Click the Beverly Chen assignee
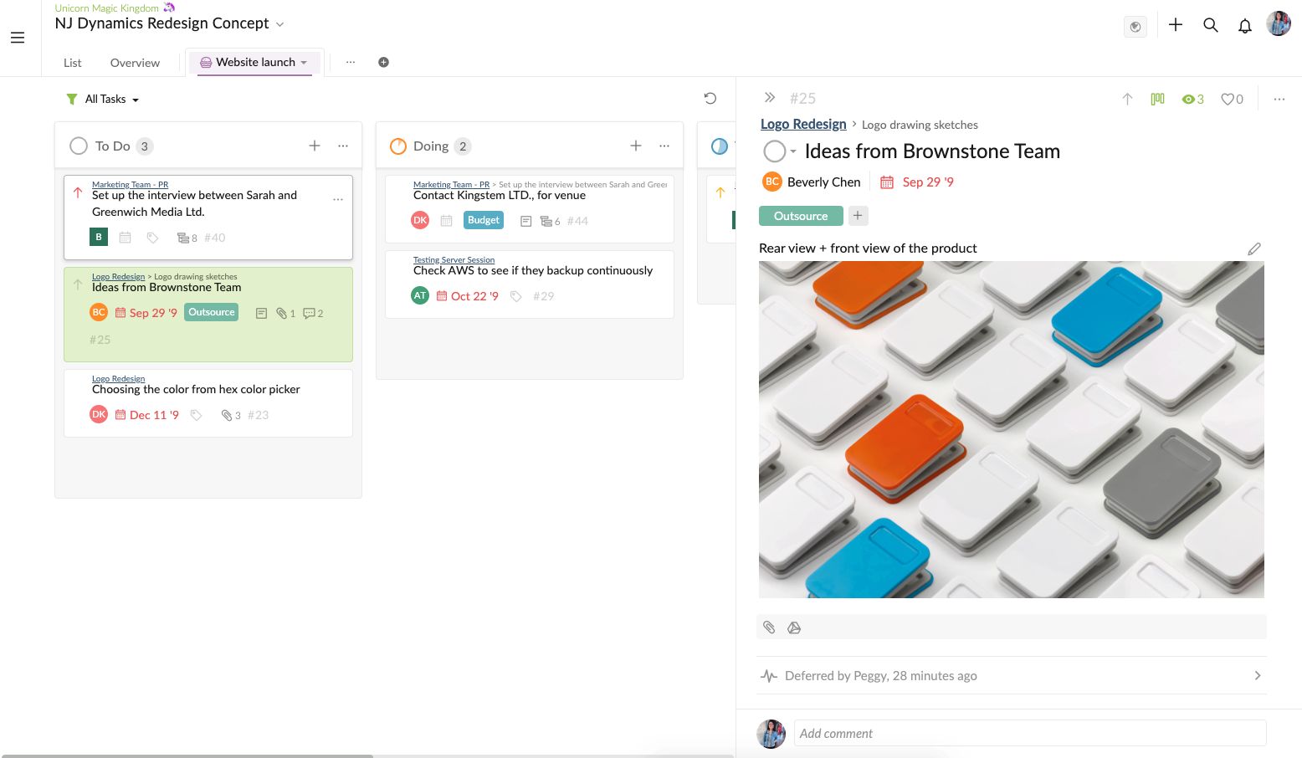The width and height of the screenshot is (1302, 758). tap(812, 182)
